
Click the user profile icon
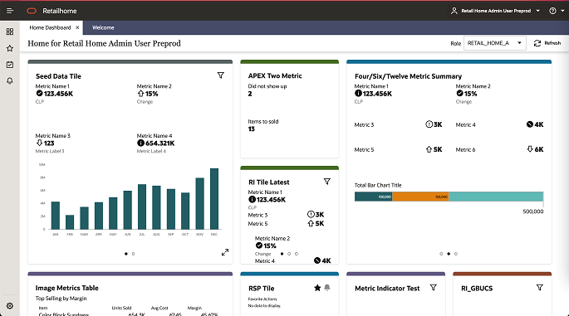point(454,11)
